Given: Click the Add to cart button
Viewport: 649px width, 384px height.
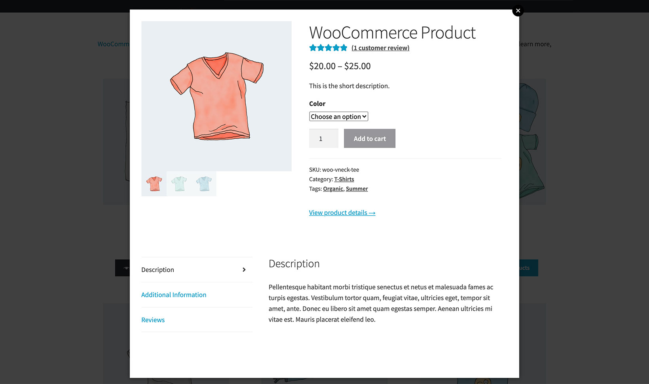Looking at the screenshot, I should pyautogui.click(x=369, y=138).
